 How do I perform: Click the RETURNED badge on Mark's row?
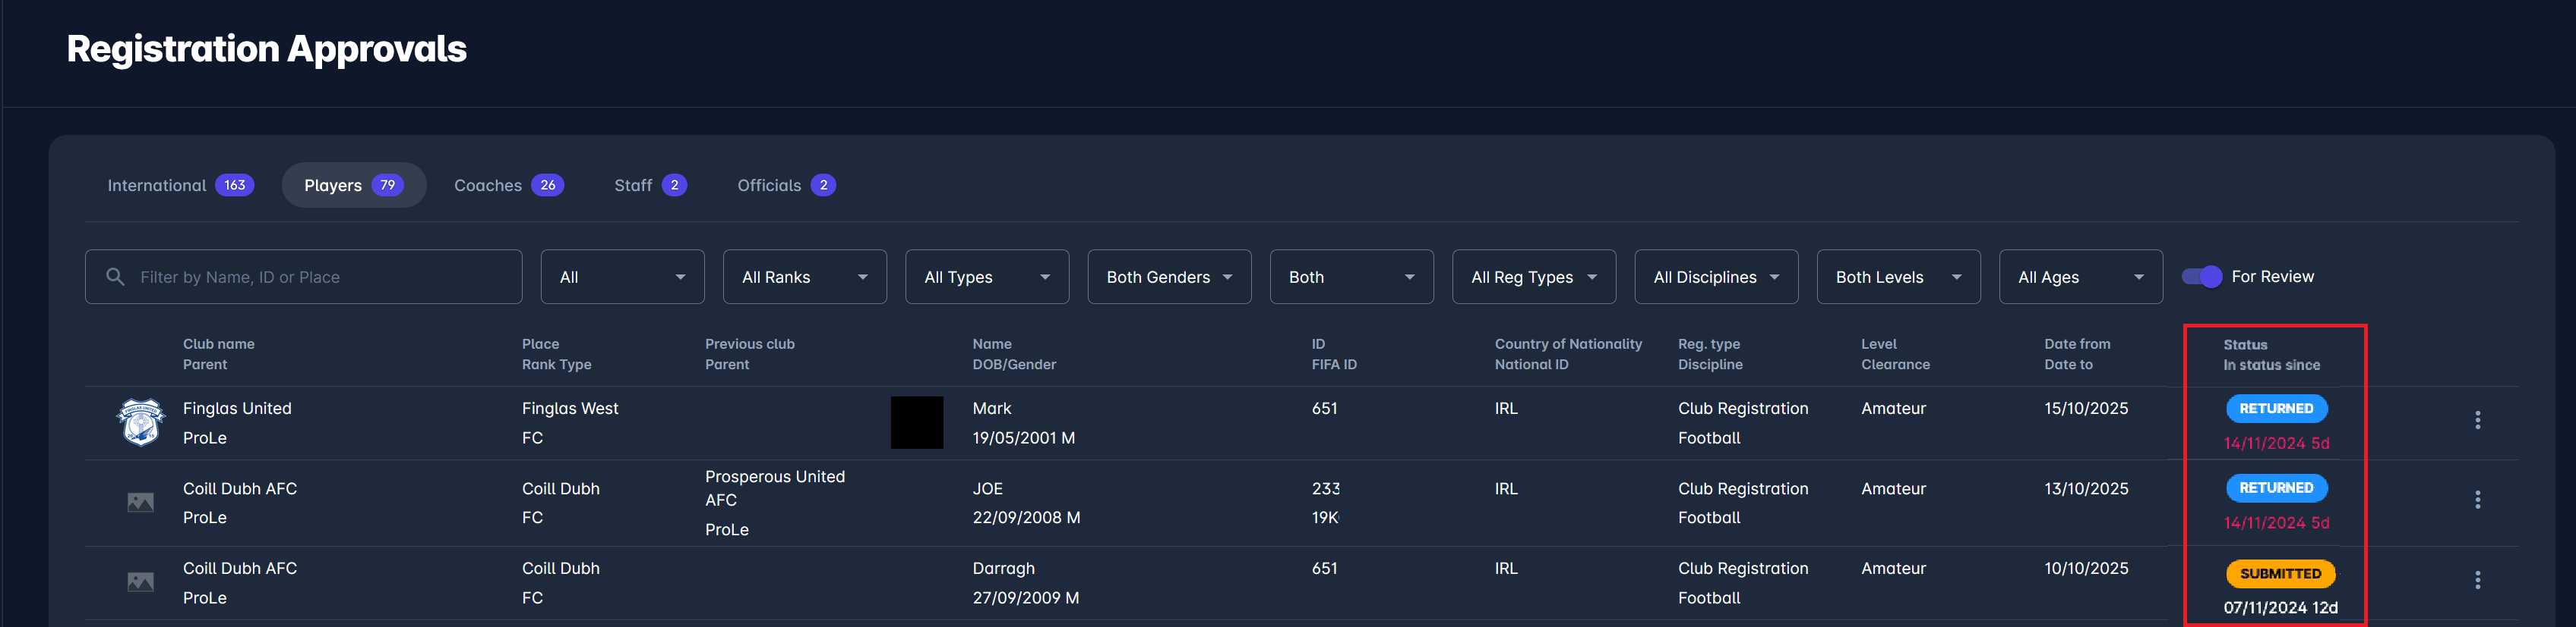(x=2275, y=409)
